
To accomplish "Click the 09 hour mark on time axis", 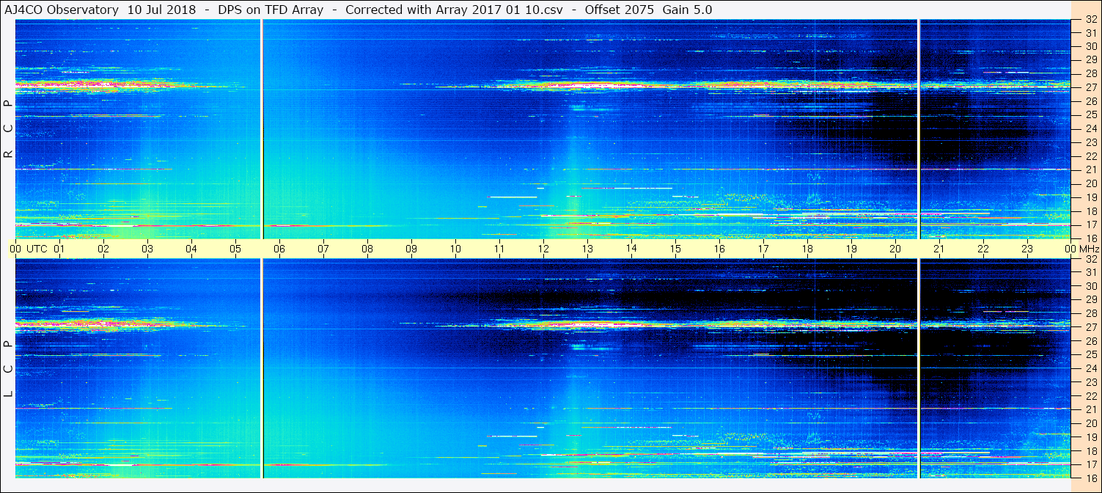I will (x=411, y=249).
